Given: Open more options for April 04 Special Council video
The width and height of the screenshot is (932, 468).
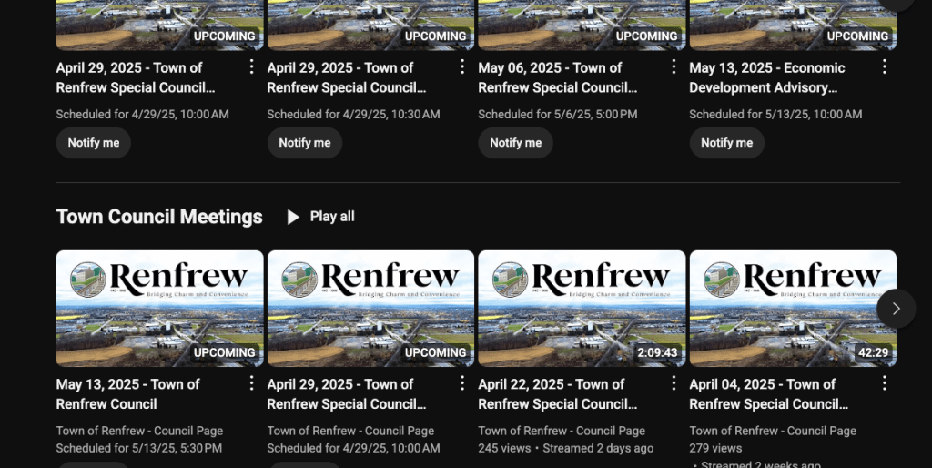Looking at the screenshot, I should (885, 383).
